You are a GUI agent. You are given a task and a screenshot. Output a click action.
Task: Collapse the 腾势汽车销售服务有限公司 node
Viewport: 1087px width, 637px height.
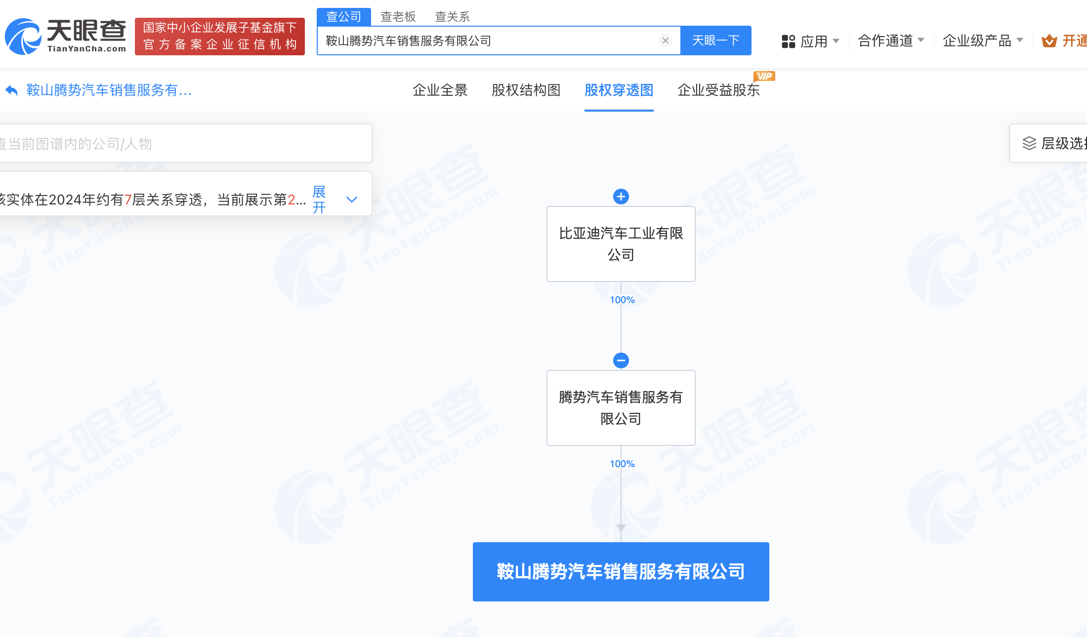[x=621, y=360]
